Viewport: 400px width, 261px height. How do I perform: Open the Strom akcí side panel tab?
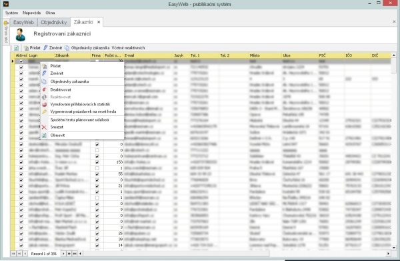click(6, 32)
